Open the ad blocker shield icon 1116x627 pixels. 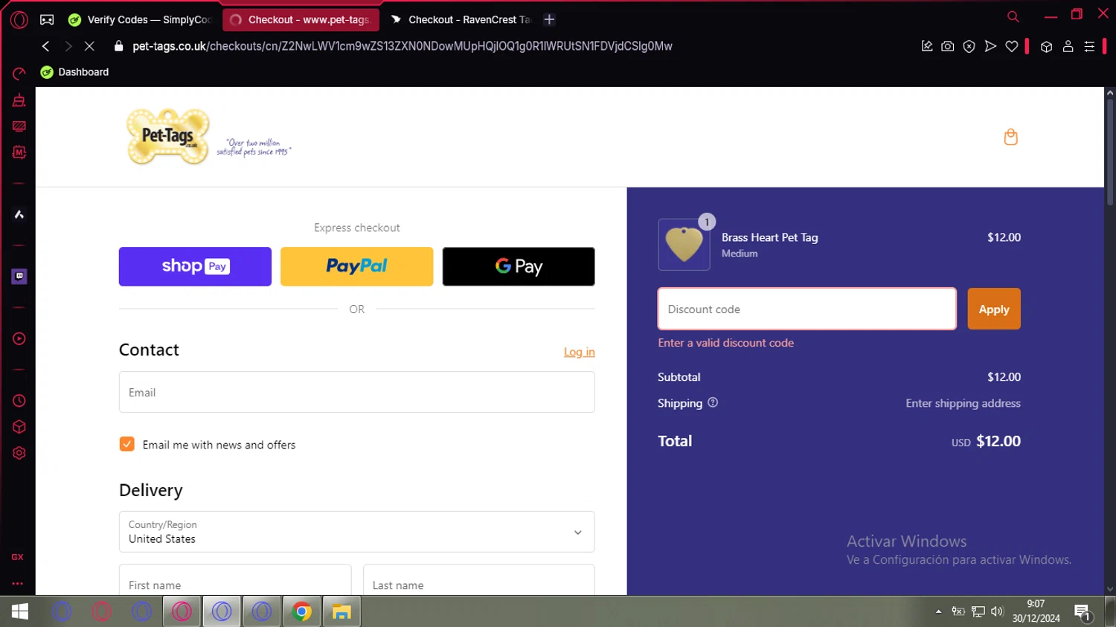(x=969, y=46)
